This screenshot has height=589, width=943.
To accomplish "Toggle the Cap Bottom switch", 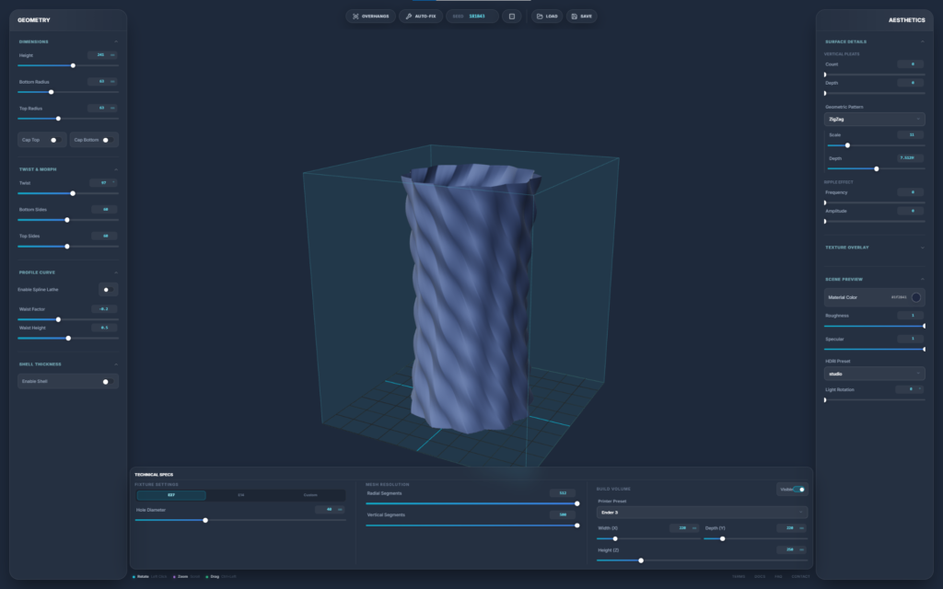I will click(x=106, y=140).
